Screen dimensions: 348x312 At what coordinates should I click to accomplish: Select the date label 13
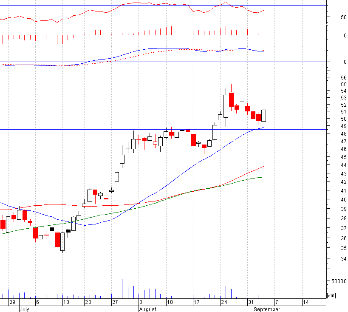coord(66,302)
